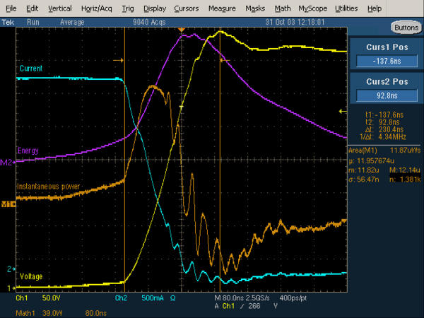This screenshot has width=424, height=318.
Task: Click the Tek logo in status bar
Action: tap(8, 22)
